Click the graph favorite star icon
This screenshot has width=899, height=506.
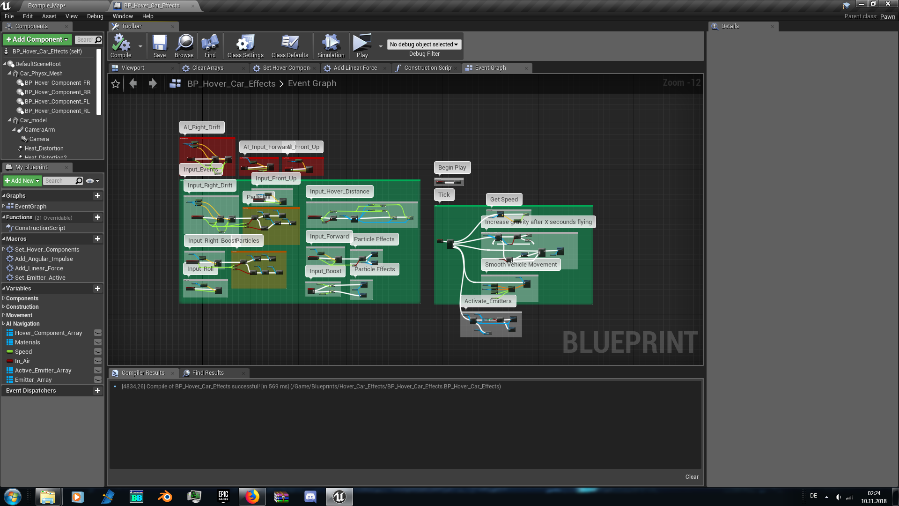[x=116, y=83]
